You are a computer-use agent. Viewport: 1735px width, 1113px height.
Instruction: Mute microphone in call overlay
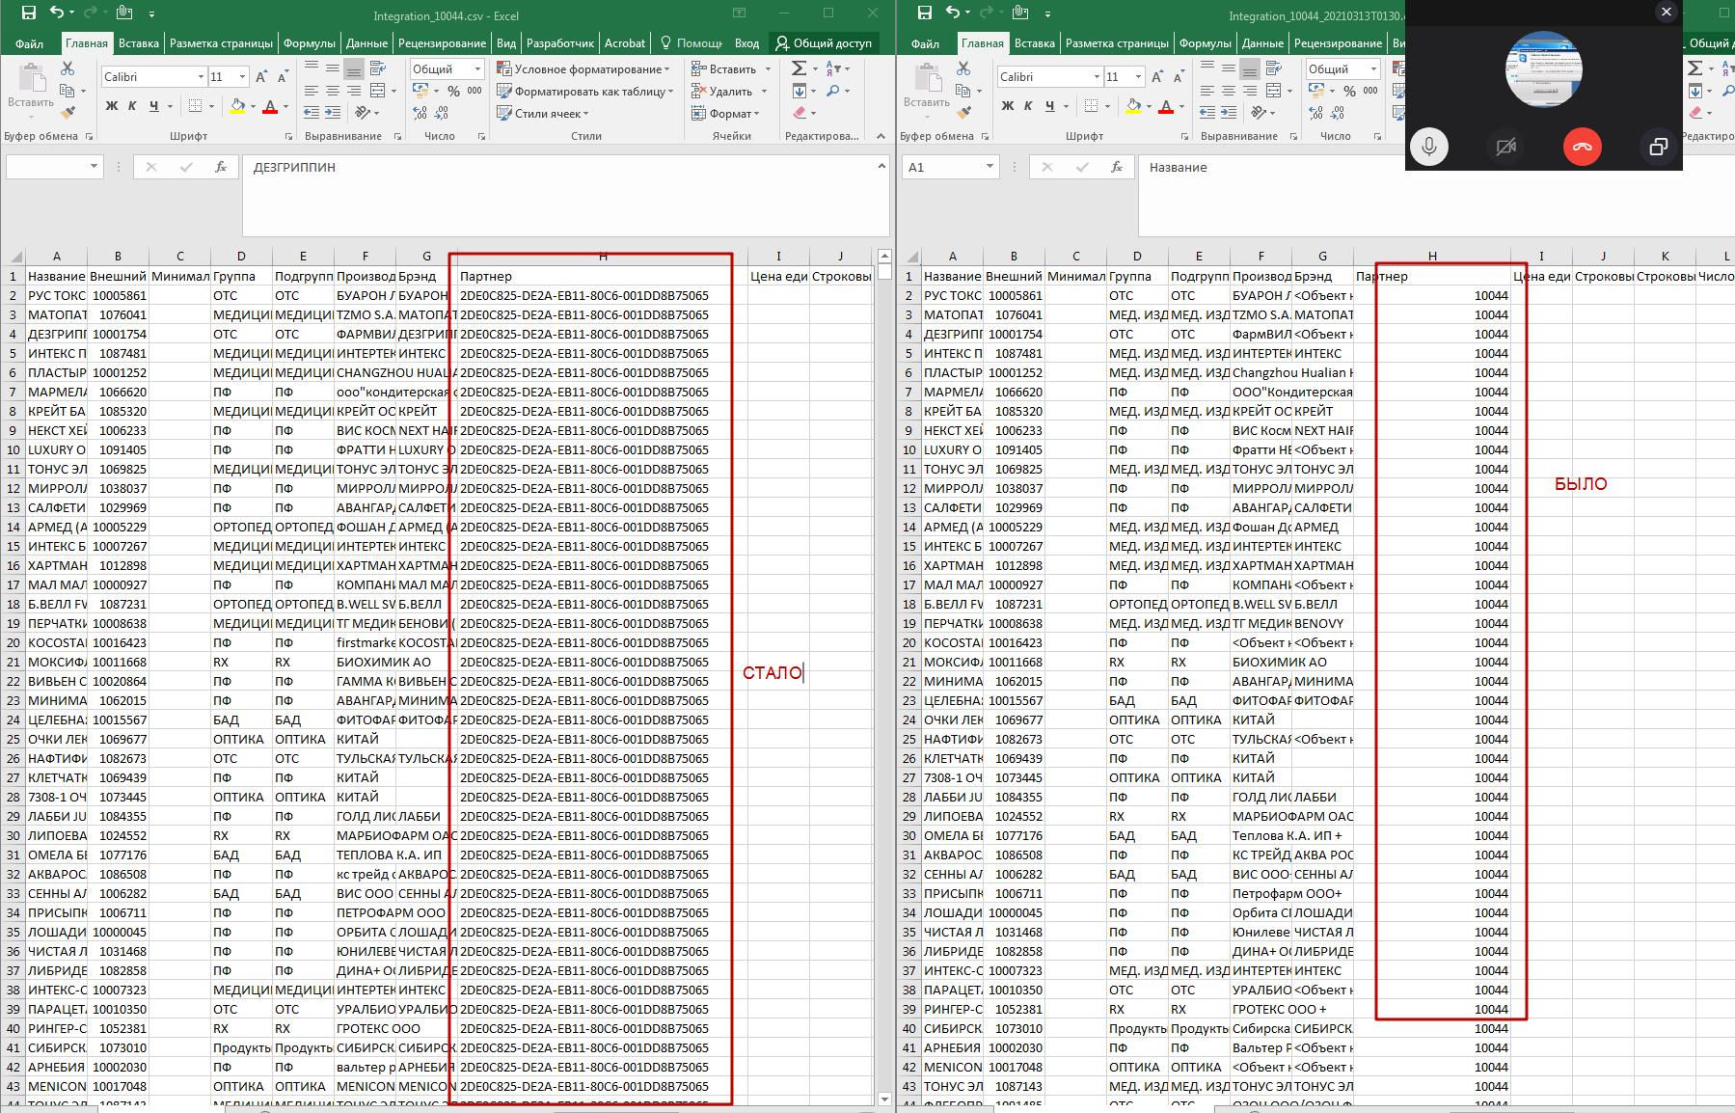(x=1428, y=147)
